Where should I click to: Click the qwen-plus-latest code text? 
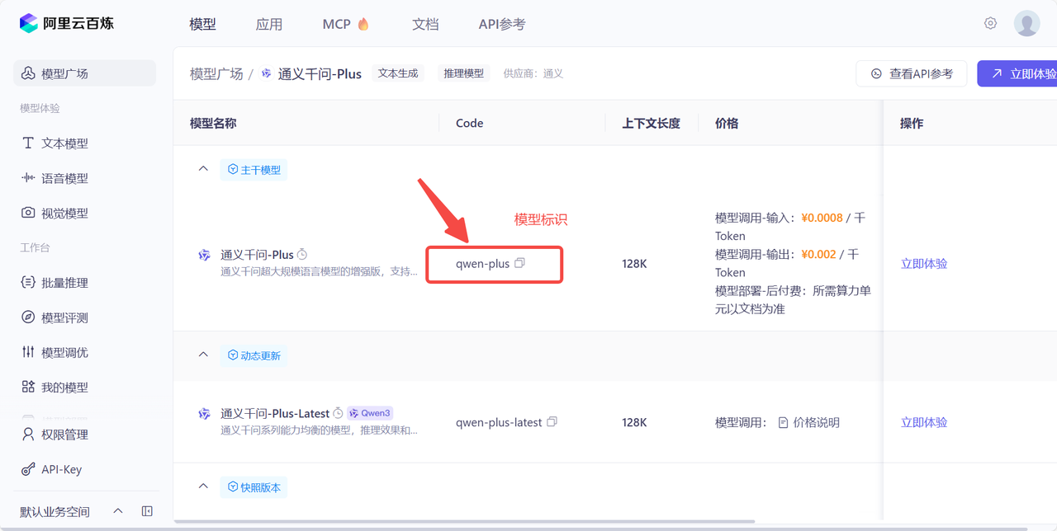499,422
